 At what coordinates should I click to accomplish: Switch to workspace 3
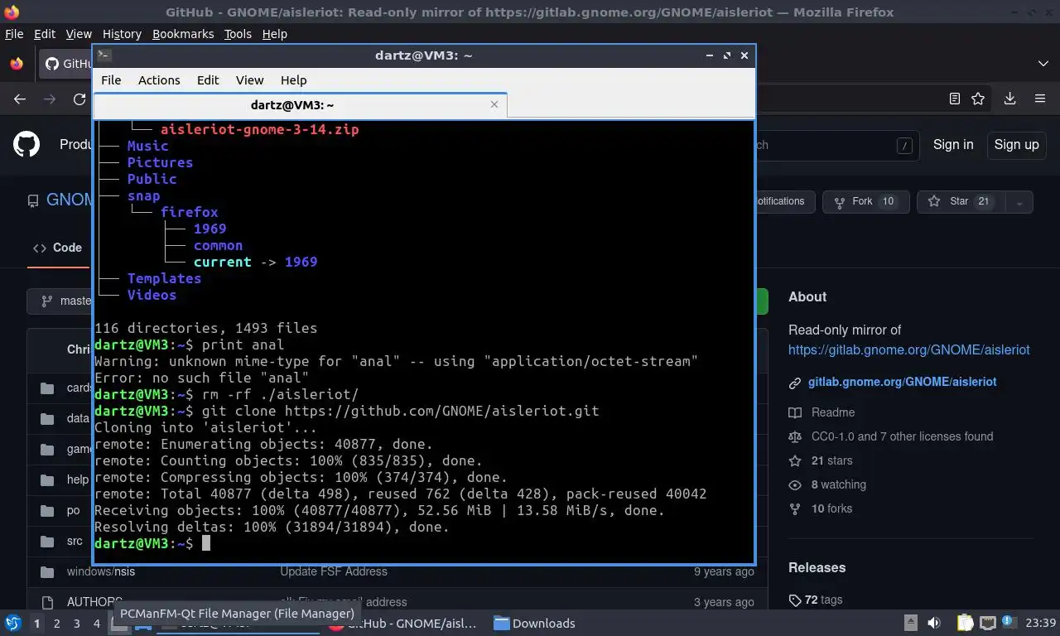pyautogui.click(x=76, y=624)
